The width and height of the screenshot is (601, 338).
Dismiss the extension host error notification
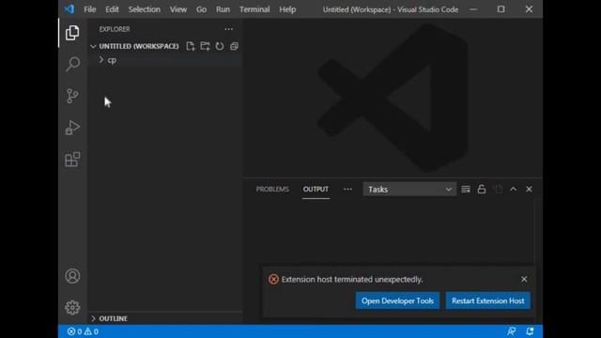(524, 280)
